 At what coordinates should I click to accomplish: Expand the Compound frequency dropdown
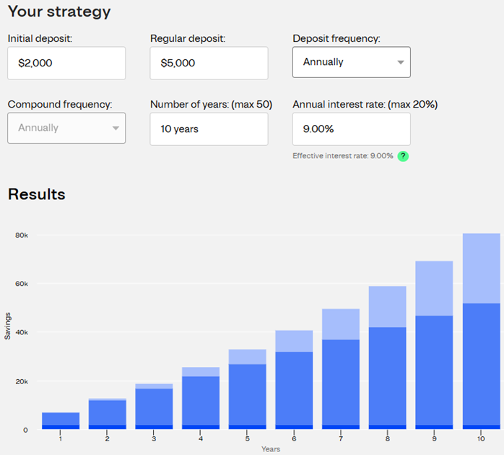tap(66, 128)
